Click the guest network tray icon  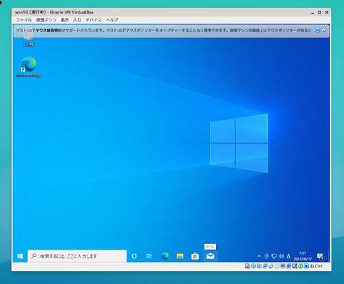coord(274,256)
